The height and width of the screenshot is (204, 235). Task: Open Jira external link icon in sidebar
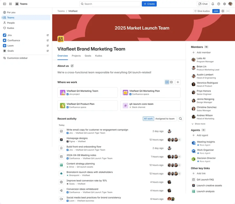[x=48, y=35]
